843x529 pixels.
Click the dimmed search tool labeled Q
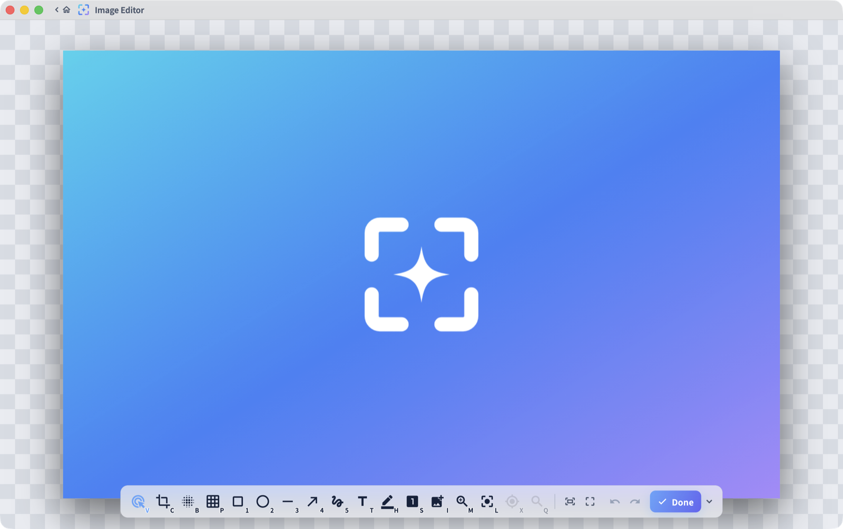point(537,502)
